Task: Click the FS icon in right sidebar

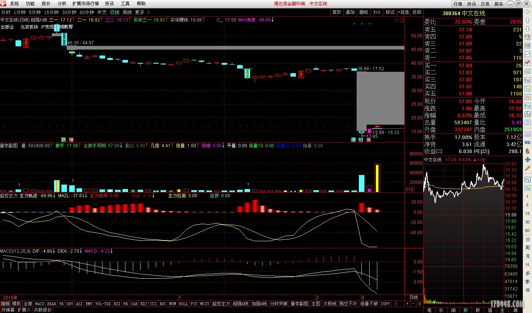Action: pos(528,179)
